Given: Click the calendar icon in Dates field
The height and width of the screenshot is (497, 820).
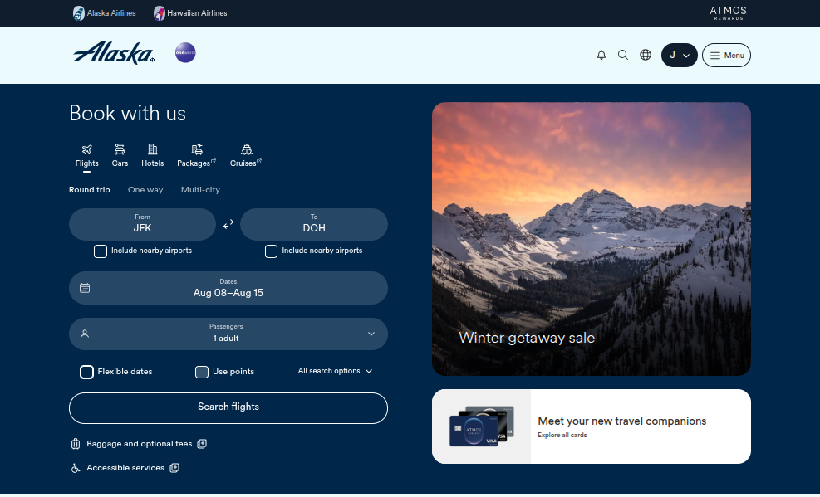Looking at the screenshot, I should [85, 288].
